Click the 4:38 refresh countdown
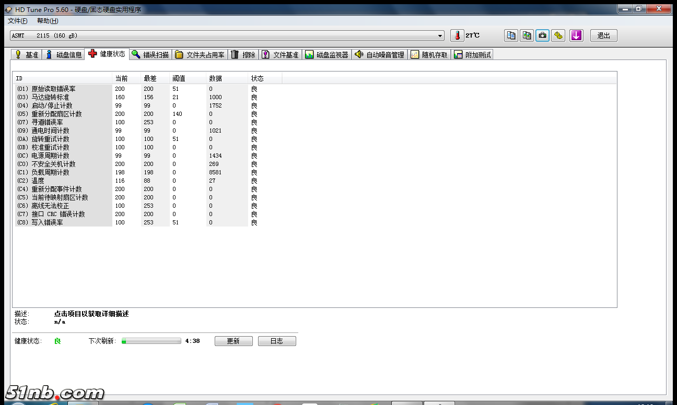This screenshot has height=405, width=677. click(192, 341)
